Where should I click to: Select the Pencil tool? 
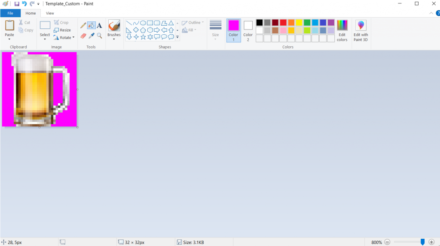[83, 26]
